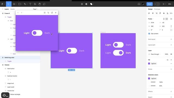Select the Move tool
The image size is (174, 98).
point(8,4)
